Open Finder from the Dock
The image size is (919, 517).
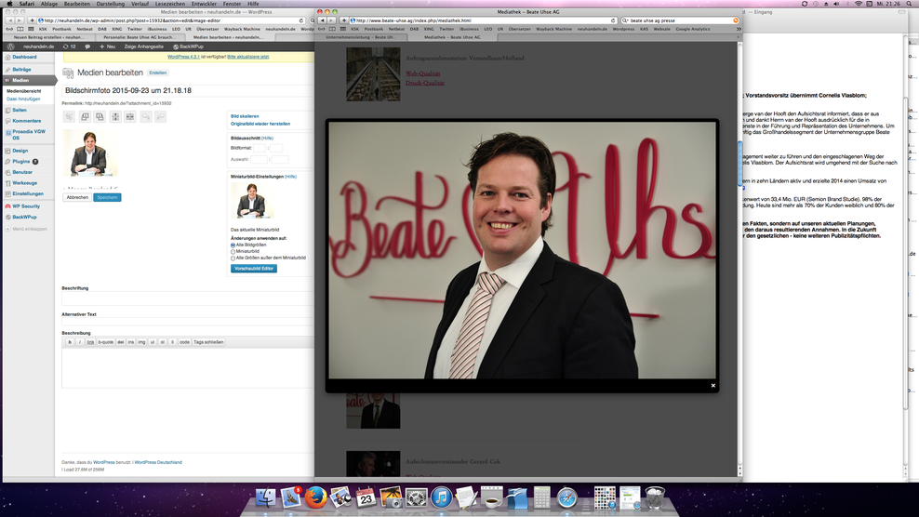pos(265,497)
